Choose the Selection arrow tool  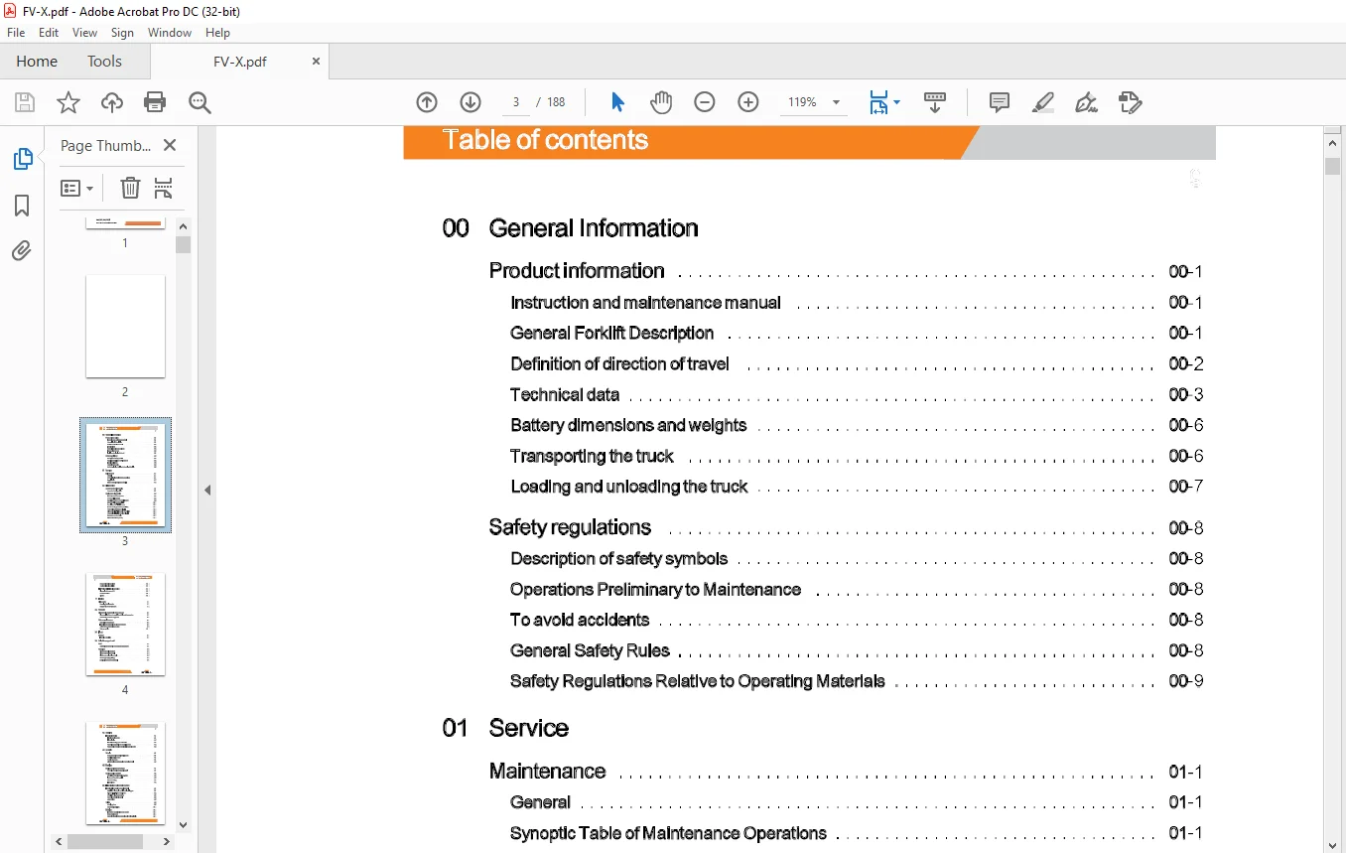[617, 102]
